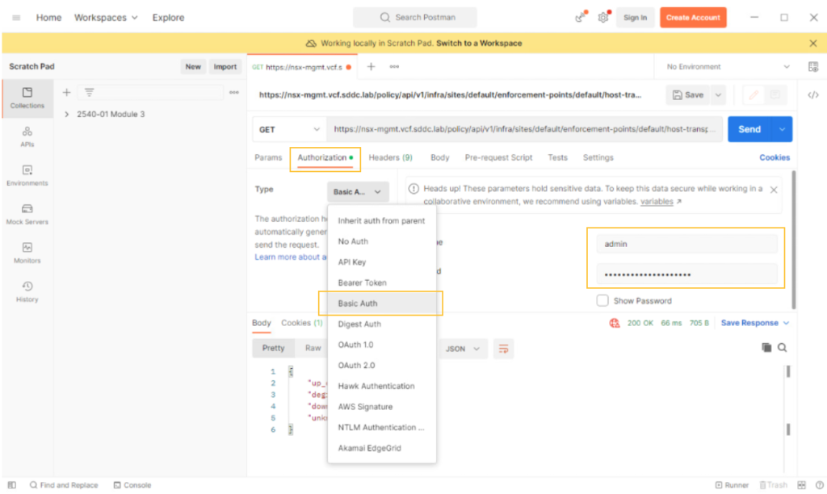Screen dimensions: 827x494
Task: Dismiss the Heads up notice
Action: point(774,190)
